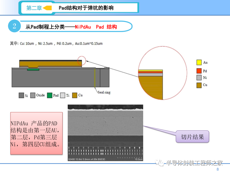Click the light gray Ti legend swatch
Image resolution: width=230 pixels, height=173 pixels.
[x=63, y=95]
